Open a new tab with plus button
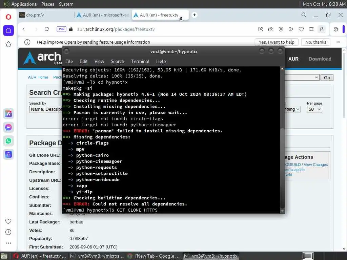The width and height of the screenshot is (347, 260). pos(195,15)
